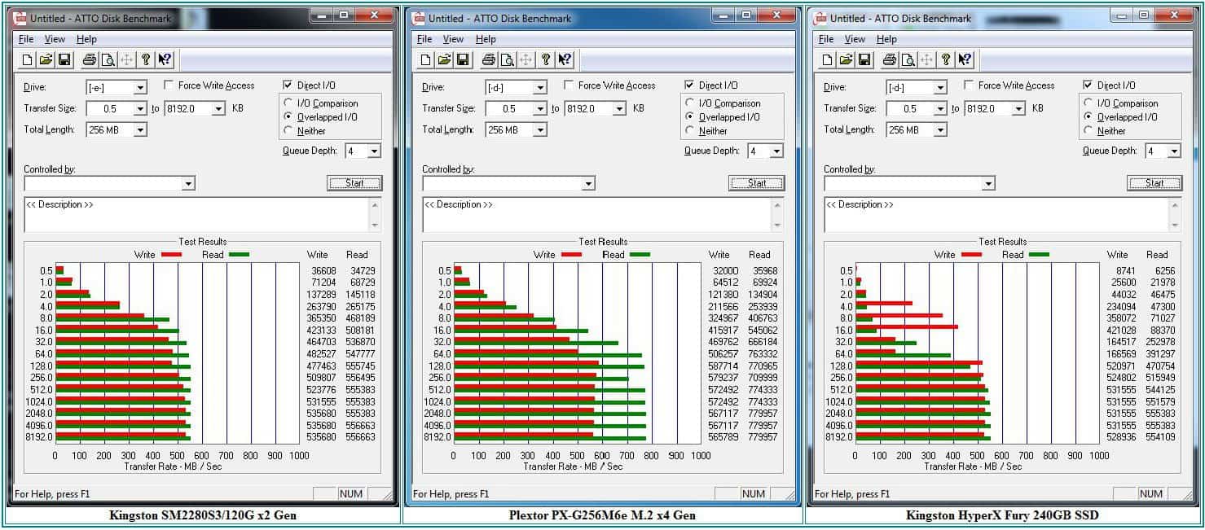Screen dimensions: 1205x530
Task: Open Print Preview in the middle window toolbar
Action: coord(507,59)
